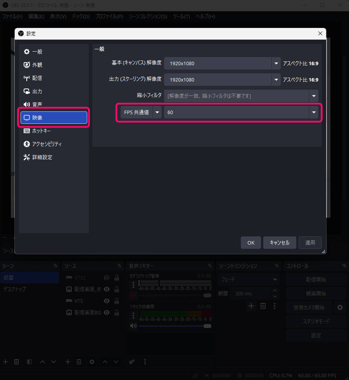Select the ホットキー hotkeys category
This screenshot has width=349, height=380.
(41, 131)
